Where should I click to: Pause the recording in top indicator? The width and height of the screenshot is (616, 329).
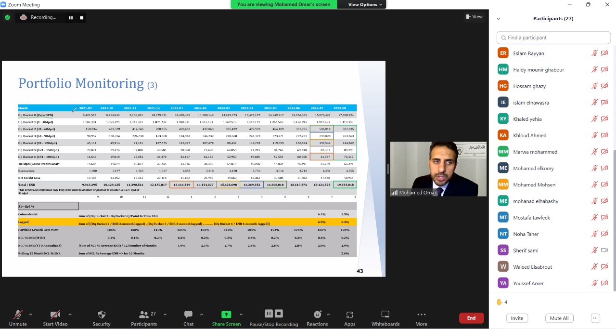(x=71, y=17)
